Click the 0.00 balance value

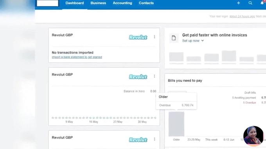(153, 91)
